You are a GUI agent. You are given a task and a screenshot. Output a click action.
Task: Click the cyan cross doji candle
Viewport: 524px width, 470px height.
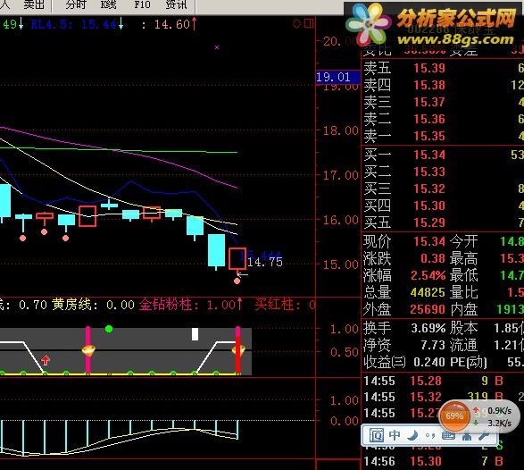pyautogui.click(x=109, y=205)
